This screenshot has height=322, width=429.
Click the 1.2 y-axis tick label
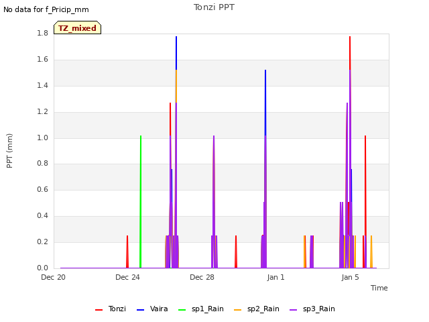click(42, 111)
